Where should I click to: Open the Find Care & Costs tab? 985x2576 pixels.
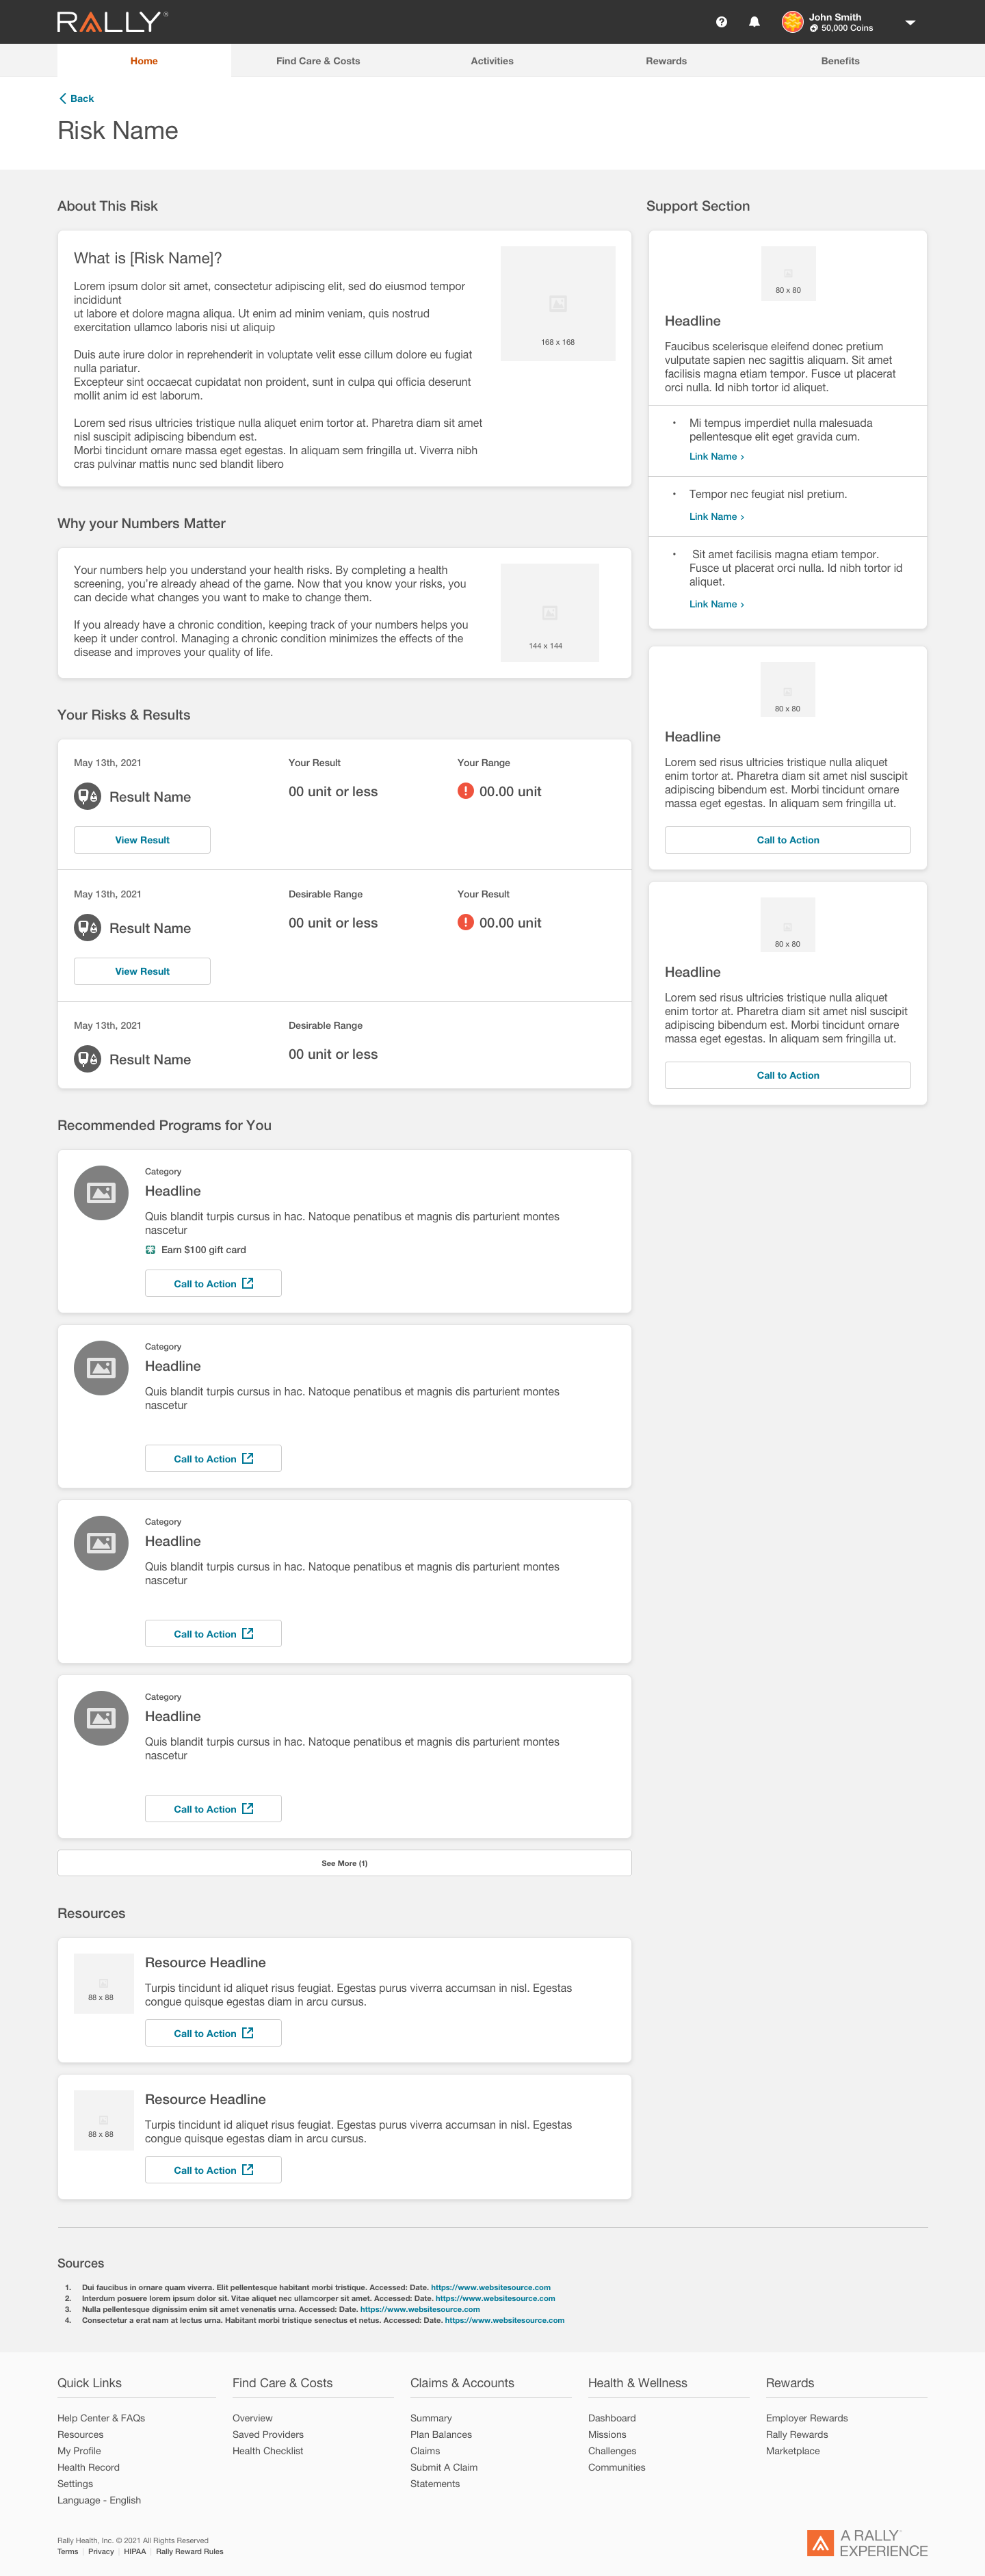coord(318,61)
